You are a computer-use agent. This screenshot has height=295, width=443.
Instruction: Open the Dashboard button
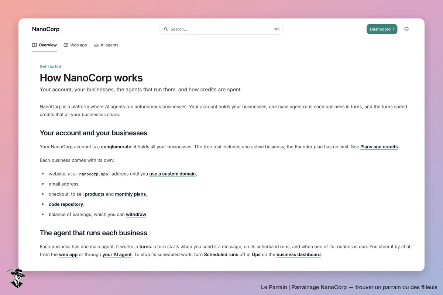(382, 29)
